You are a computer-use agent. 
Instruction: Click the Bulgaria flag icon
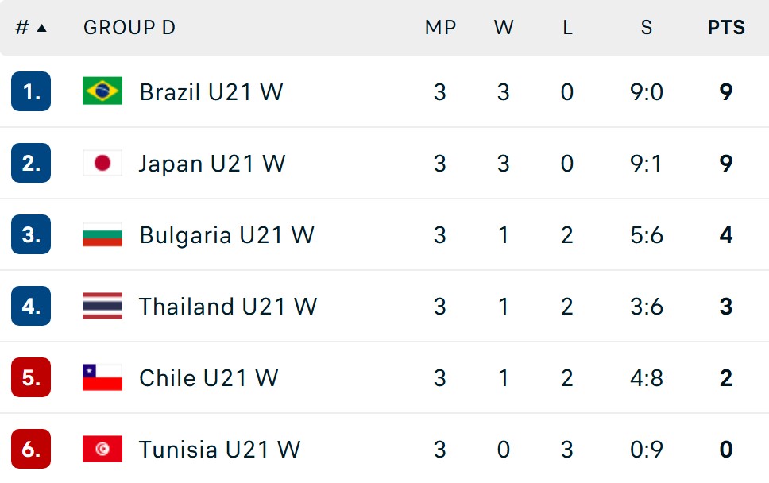(102, 234)
